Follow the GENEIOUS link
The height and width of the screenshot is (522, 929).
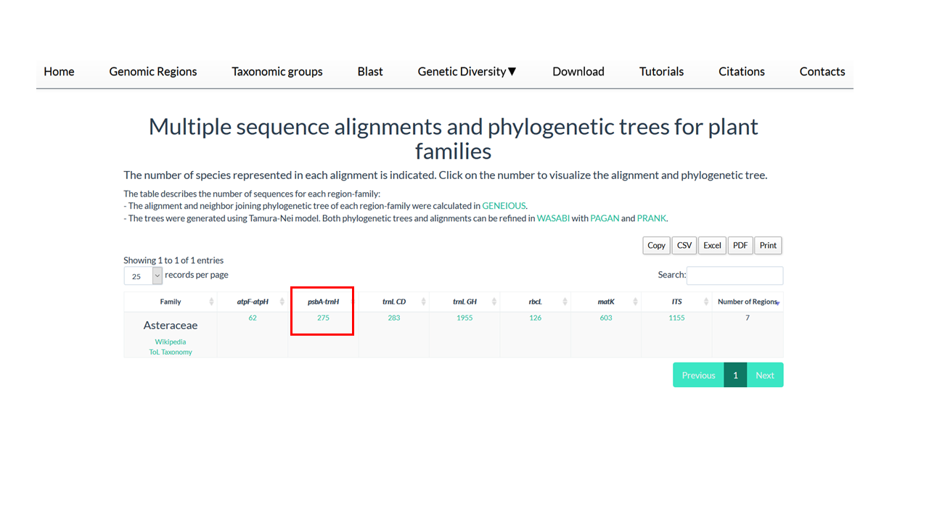[504, 206]
